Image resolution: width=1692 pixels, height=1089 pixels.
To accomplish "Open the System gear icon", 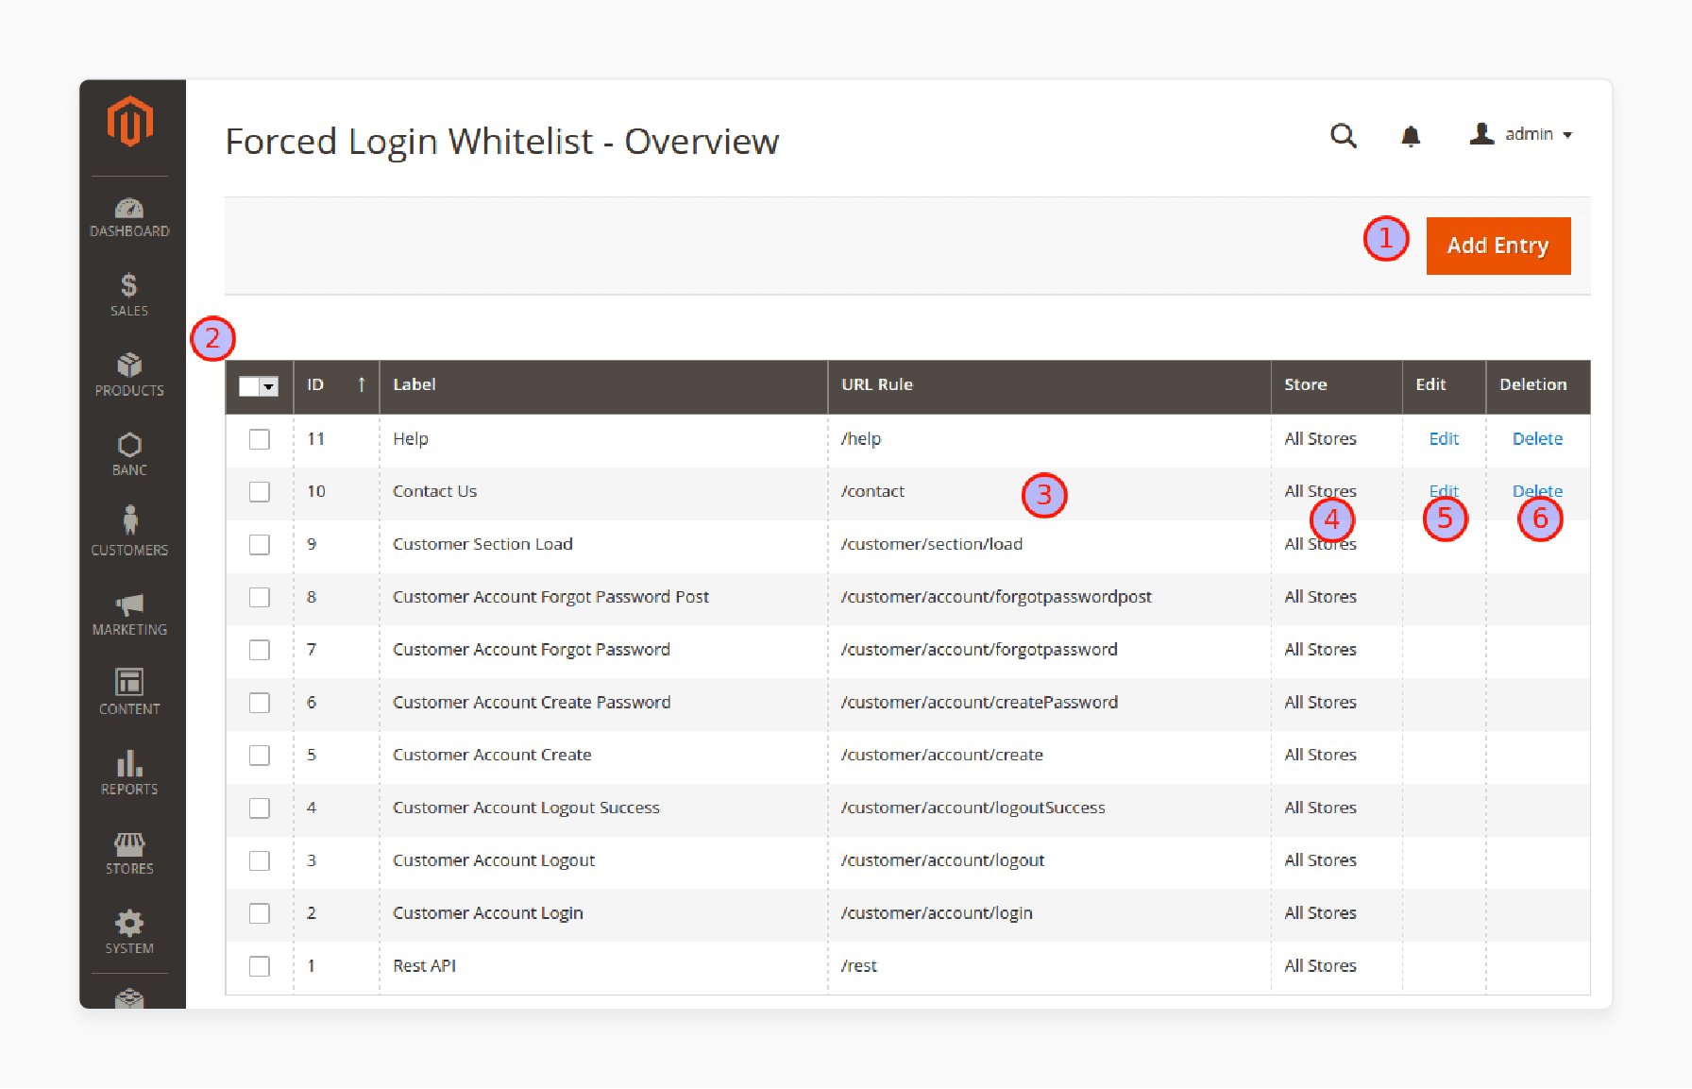I will point(129,923).
